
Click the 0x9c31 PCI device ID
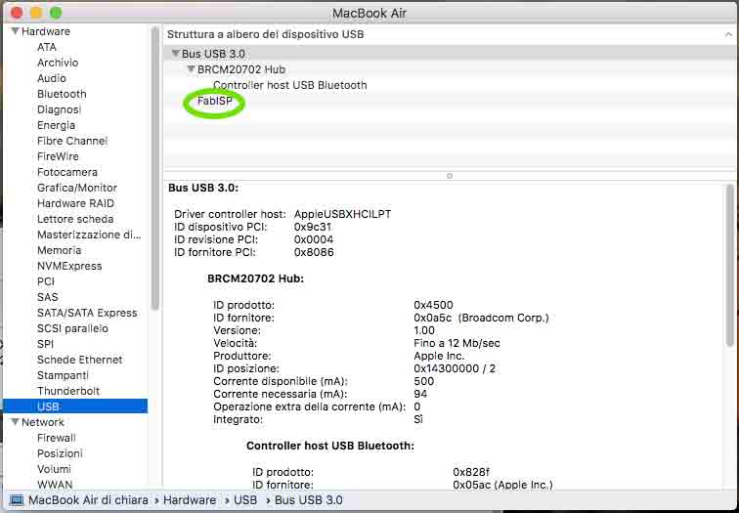tap(313, 227)
